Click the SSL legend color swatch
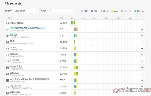This screenshot has height=96, width=151. (x=92, y=11)
